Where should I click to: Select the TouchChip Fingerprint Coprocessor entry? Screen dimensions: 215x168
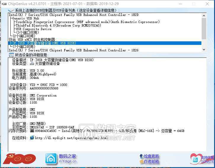(x=88, y=22)
